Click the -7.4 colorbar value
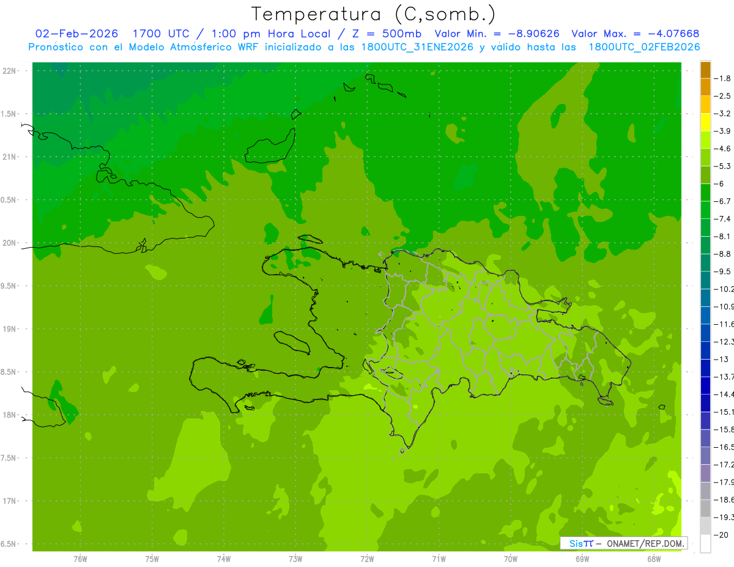This screenshot has width=734, height=567. [722, 219]
